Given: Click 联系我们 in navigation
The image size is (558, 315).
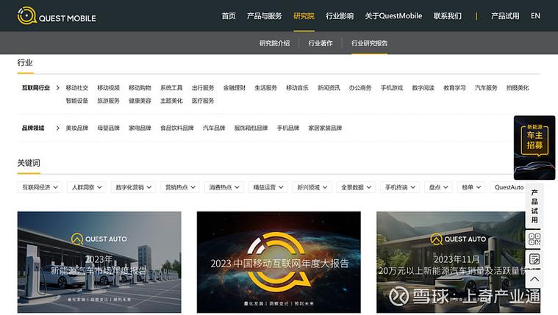Looking at the screenshot, I should [x=447, y=16].
